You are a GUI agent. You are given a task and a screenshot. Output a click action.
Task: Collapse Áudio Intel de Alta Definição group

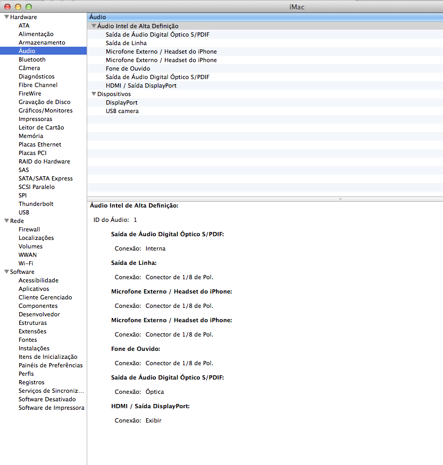94,26
